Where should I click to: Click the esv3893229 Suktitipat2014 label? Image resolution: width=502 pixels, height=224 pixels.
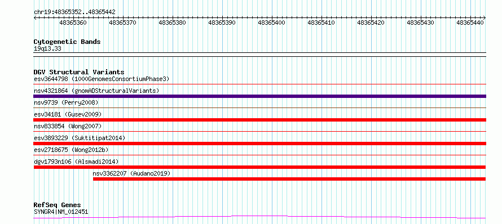tap(80, 138)
